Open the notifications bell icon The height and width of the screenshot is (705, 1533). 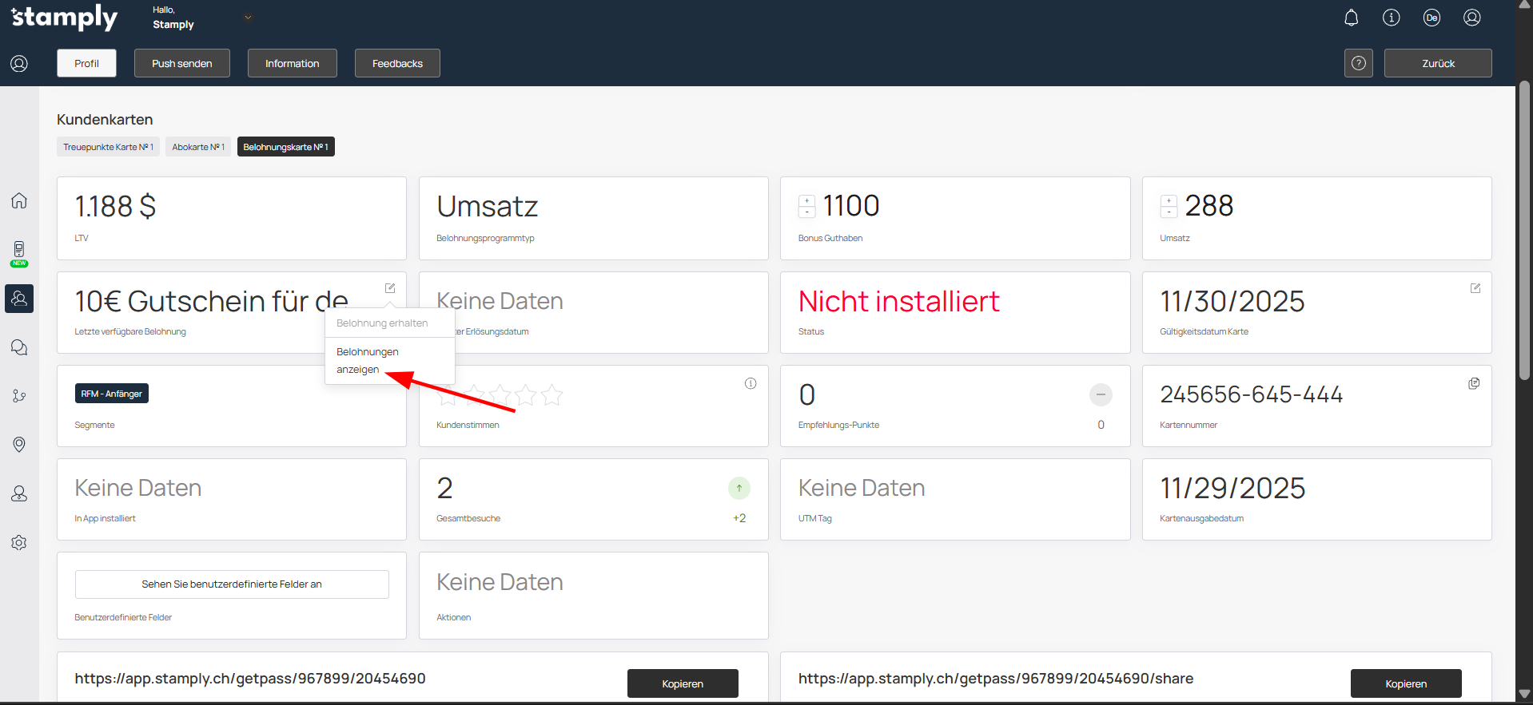tap(1351, 18)
